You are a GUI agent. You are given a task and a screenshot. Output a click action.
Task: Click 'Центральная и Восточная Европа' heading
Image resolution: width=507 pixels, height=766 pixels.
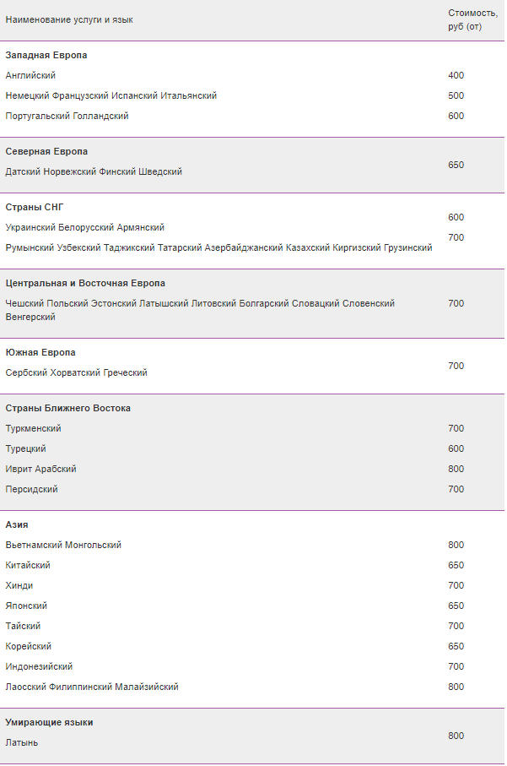85,283
